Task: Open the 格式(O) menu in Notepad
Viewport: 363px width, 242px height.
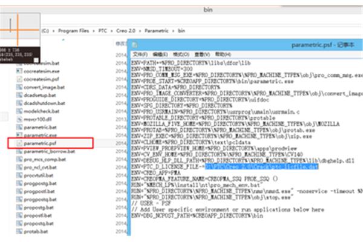Action: pos(181,54)
